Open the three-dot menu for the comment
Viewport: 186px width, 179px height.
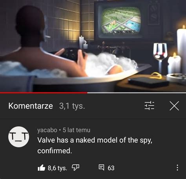pyautogui.click(x=177, y=168)
